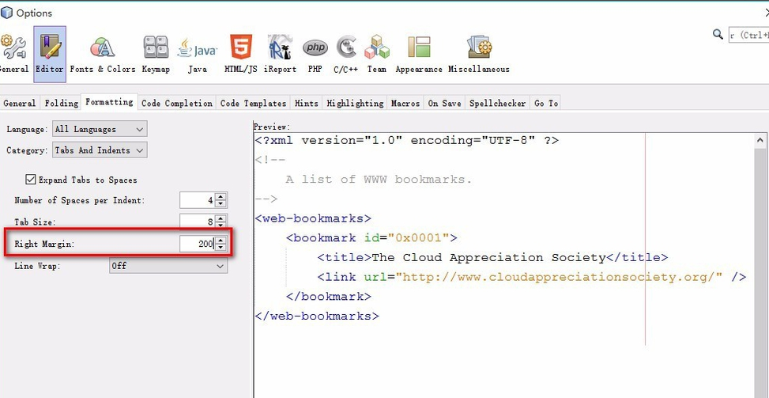Increase the Right Margin value

[x=221, y=240]
